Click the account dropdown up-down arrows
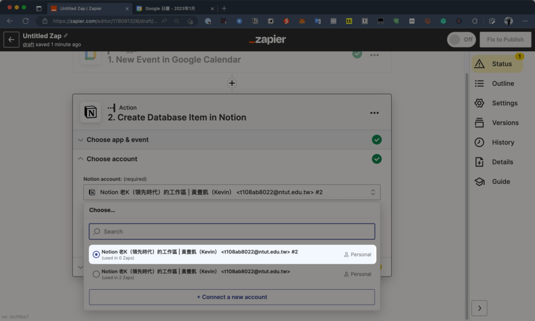Screen dimensions: 535x321 (373, 192)
